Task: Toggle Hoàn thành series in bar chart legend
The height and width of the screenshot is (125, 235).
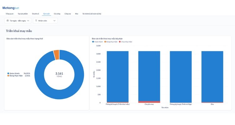Action: (98, 42)
